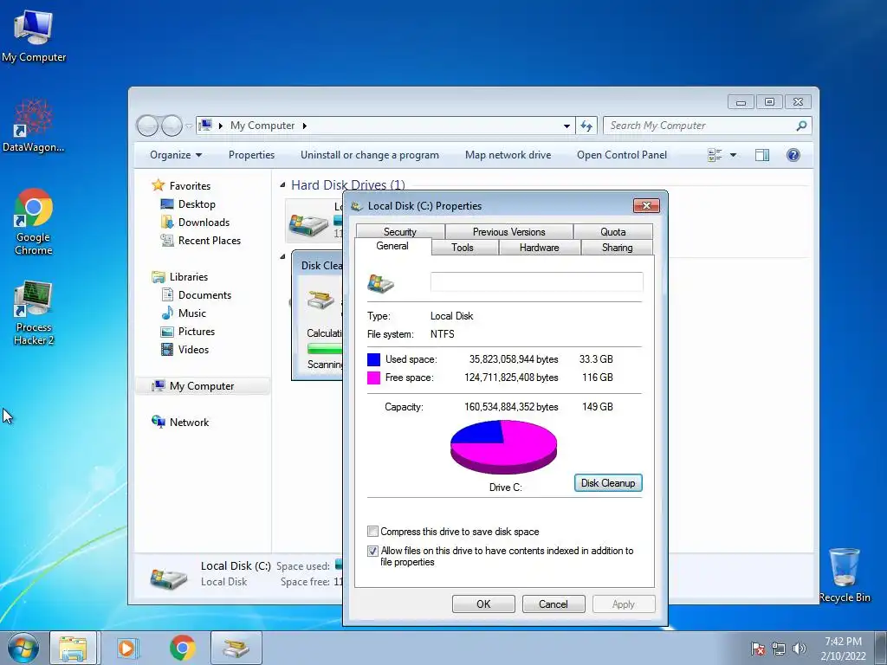The height and width of the screenshot is (665, 887).
Task: Open the view options dropdown arrow
Action: (733, 155)
